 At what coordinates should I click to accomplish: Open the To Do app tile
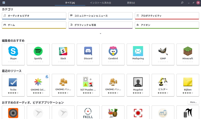click(13, 85)
